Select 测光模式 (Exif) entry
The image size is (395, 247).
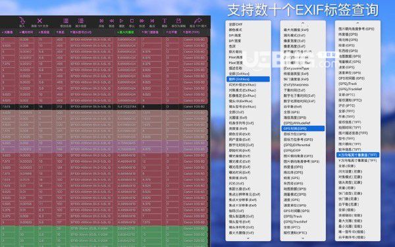click(x=294, y=36)
